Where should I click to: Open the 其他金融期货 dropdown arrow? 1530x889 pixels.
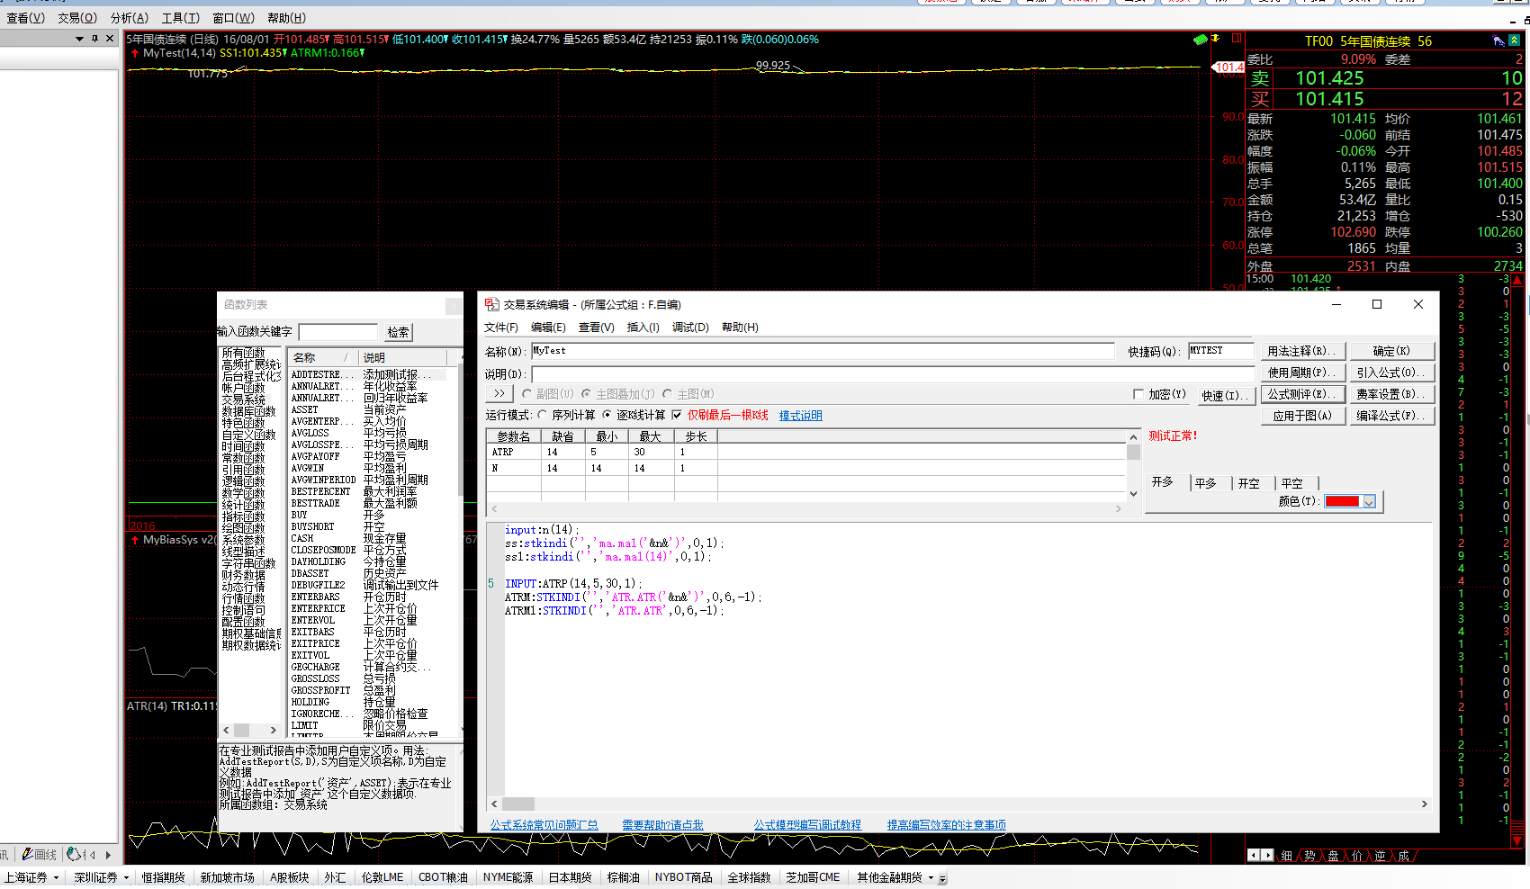[x=931, y=877]
